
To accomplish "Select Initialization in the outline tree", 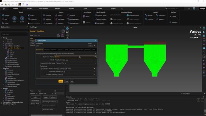I will (11, 82).
